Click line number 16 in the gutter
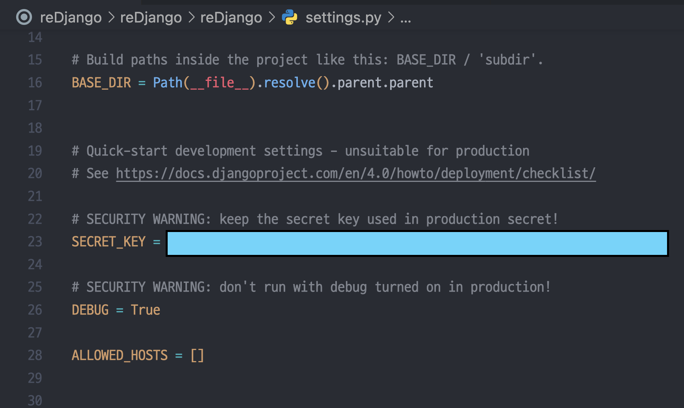 coord(35,83)
